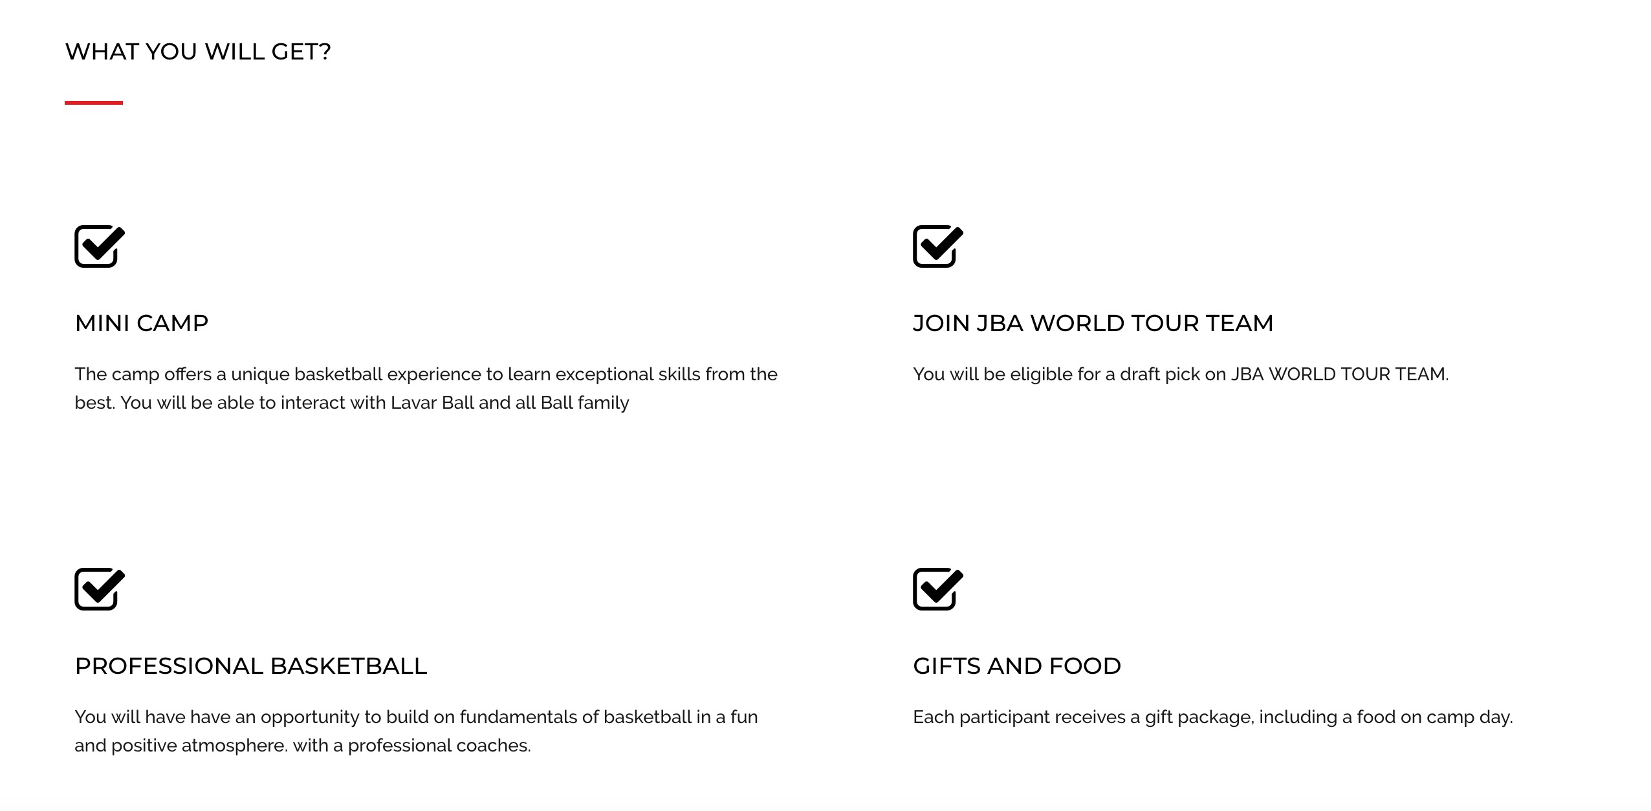Click the checkmark icon above PROFESSIONAL BASKETBALL
The height and width of the screenshot is (811, 1651).
pos(100,589)
